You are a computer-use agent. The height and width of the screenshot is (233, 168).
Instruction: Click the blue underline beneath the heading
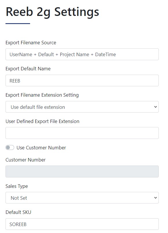point(18,23)
